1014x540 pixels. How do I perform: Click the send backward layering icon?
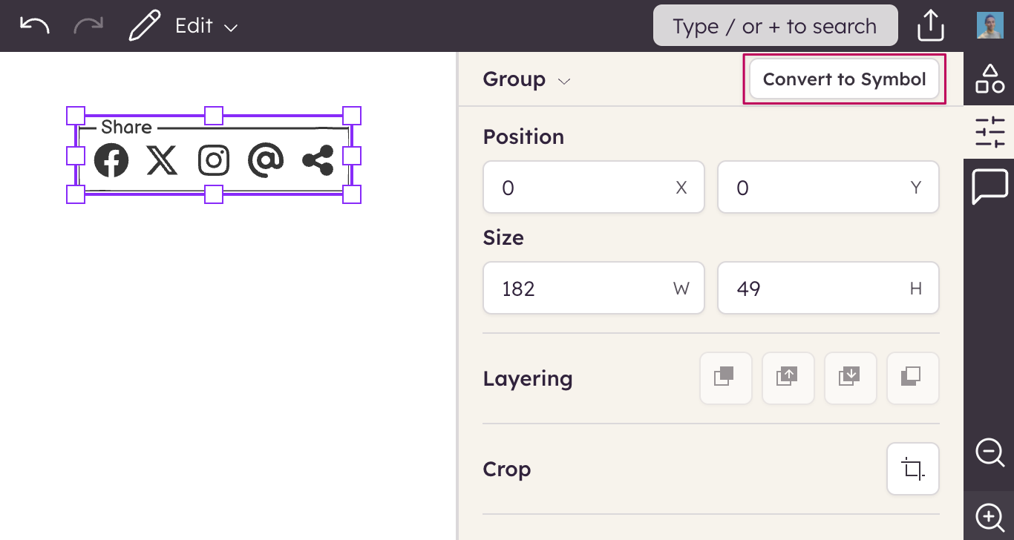point(850,378)
